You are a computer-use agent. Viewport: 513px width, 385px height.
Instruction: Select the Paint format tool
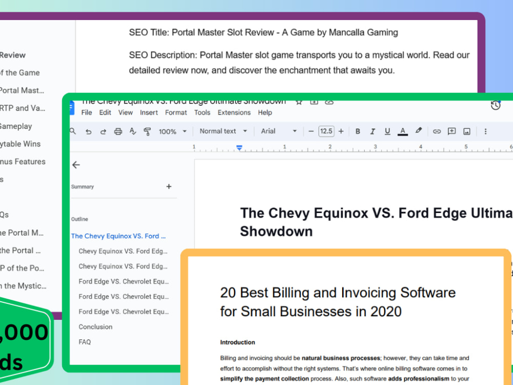coord(147,131)
